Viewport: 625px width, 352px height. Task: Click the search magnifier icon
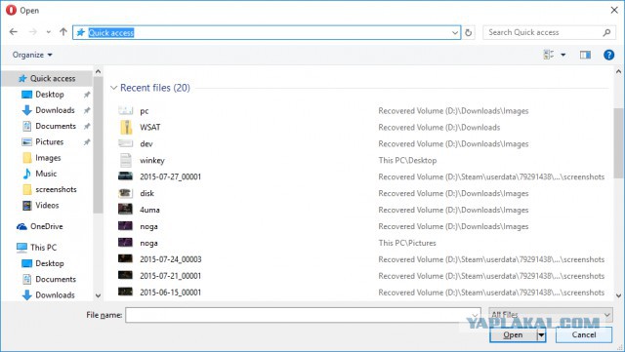(x=606, y=32)
